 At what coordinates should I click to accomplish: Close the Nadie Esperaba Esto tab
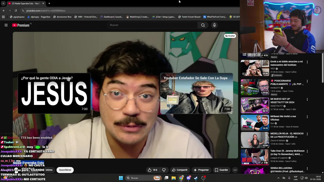tap(43, 4)
